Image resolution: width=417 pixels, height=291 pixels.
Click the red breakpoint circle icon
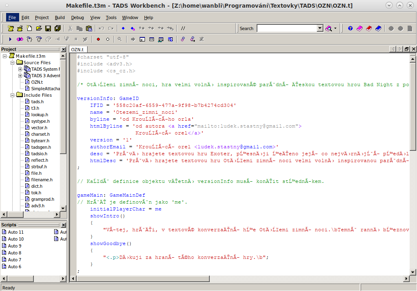tap(98, 39)
